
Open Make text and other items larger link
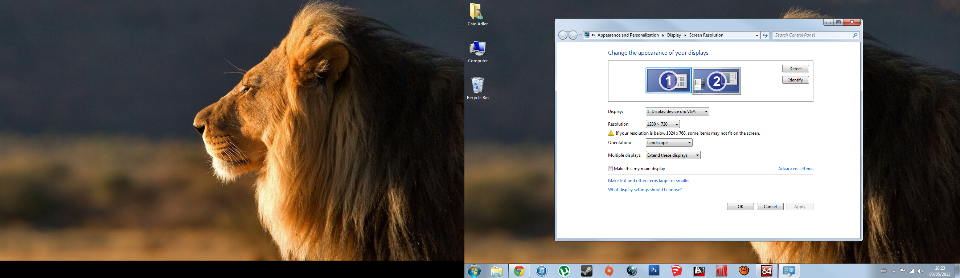coord(649,181)
